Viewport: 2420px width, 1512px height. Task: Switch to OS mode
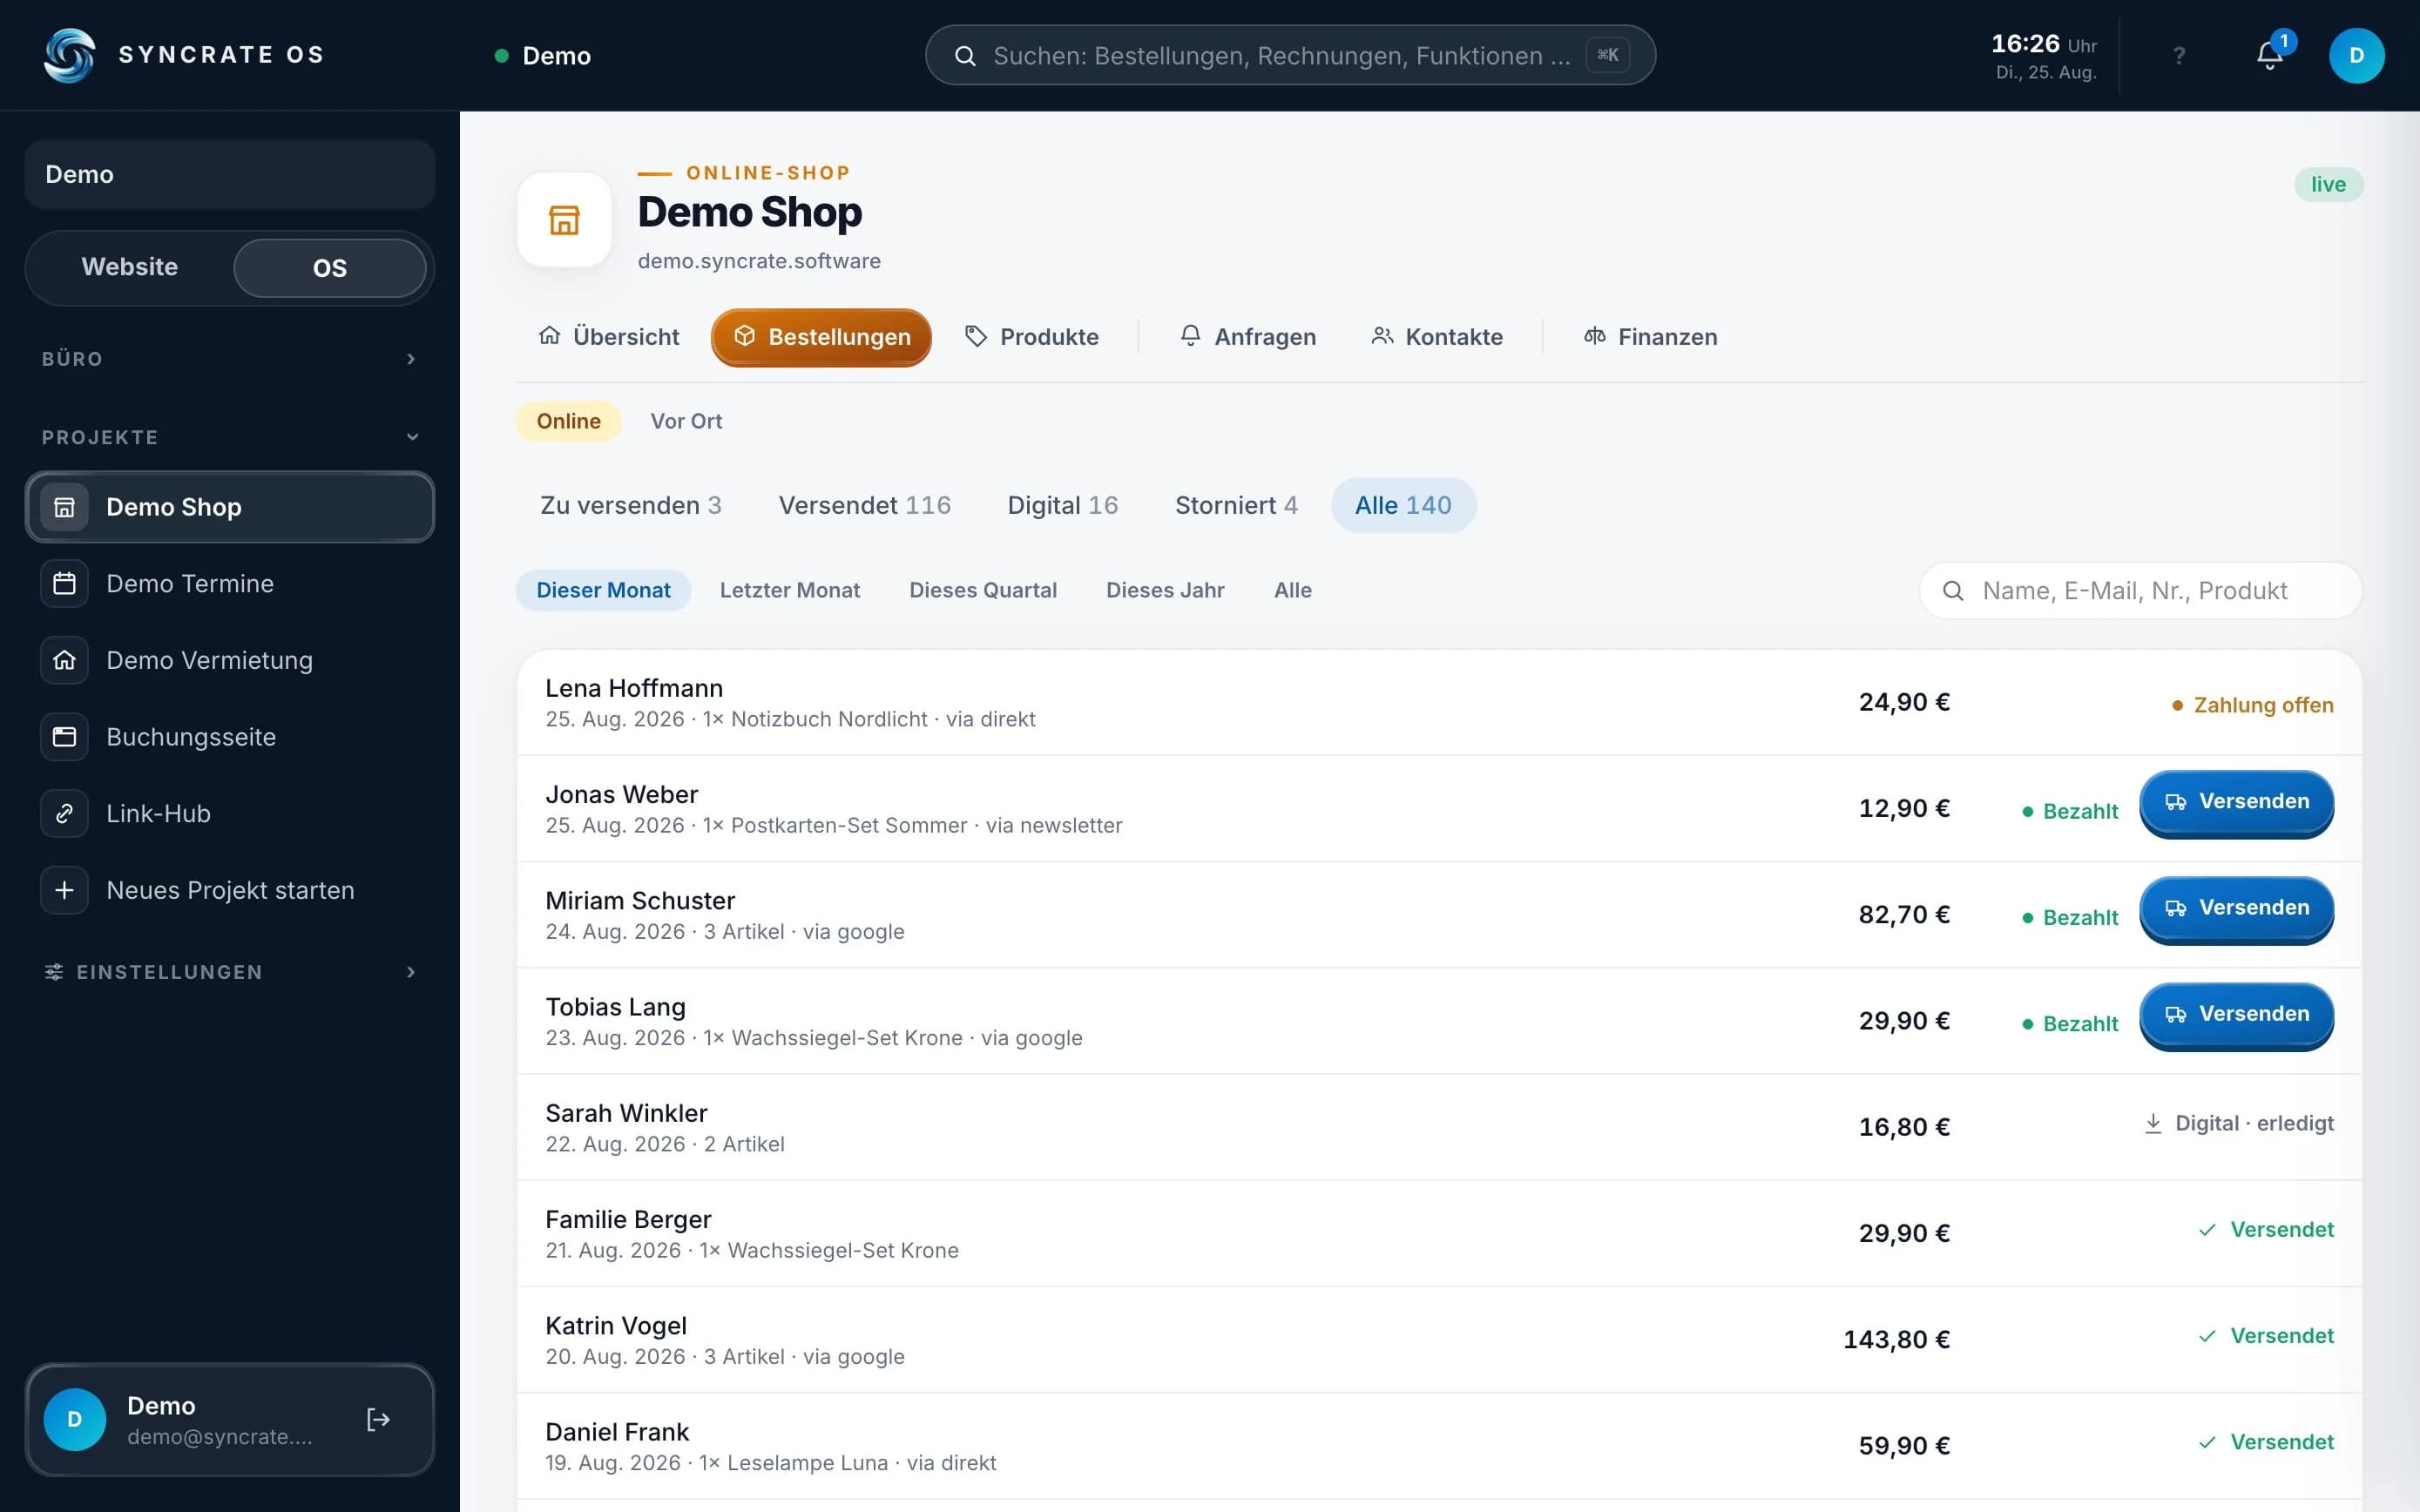tap(330, 268)
